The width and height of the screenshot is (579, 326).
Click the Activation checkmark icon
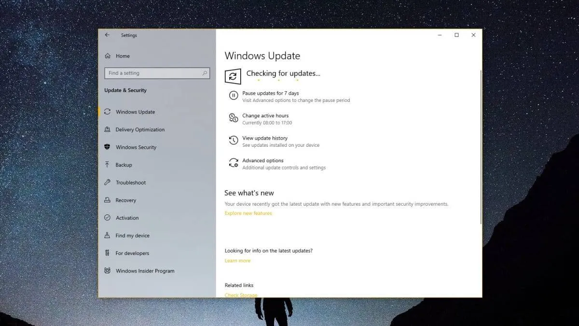click(x=108, y=218)
